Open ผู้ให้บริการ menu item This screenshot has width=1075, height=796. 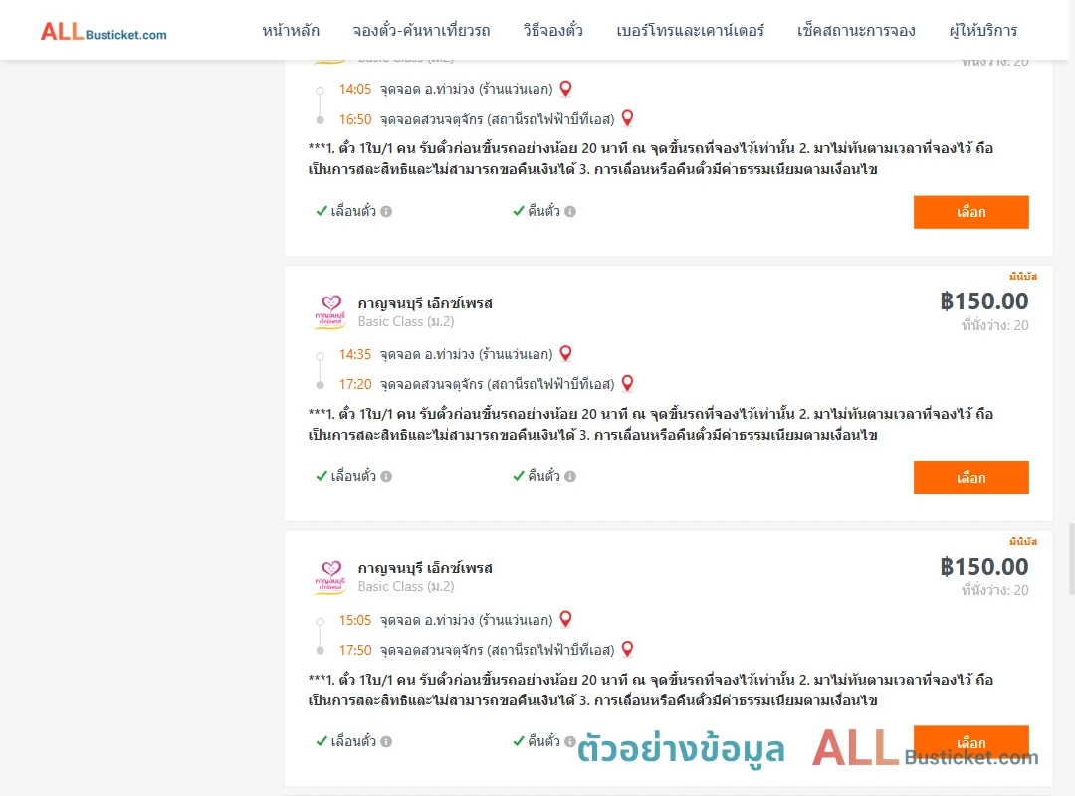(x=982, y=31)
